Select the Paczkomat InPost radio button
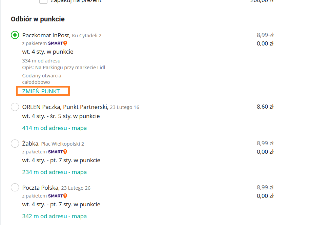 pos(15,35)
